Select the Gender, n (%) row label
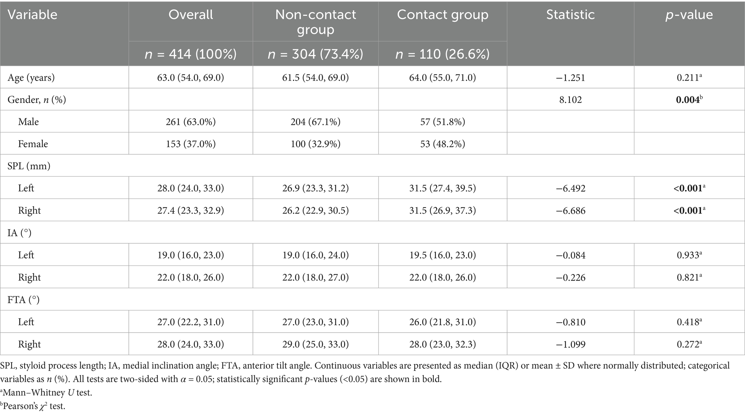The image size is (745, 414). click(37, 100)
